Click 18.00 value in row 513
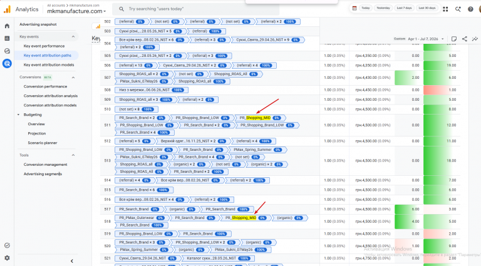 (x=451, y=161)
